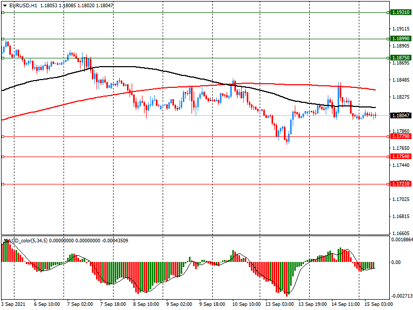
Task: Select the 1.18990 green level price label
Action: [x=401, y=39]
